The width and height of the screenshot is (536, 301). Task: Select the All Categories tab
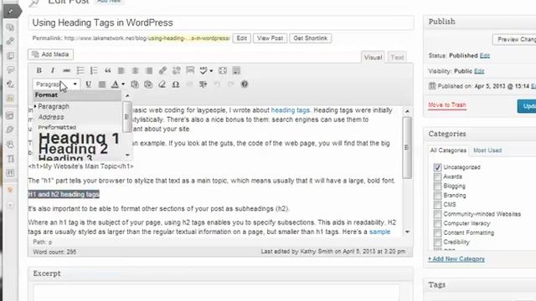[448, 150]
